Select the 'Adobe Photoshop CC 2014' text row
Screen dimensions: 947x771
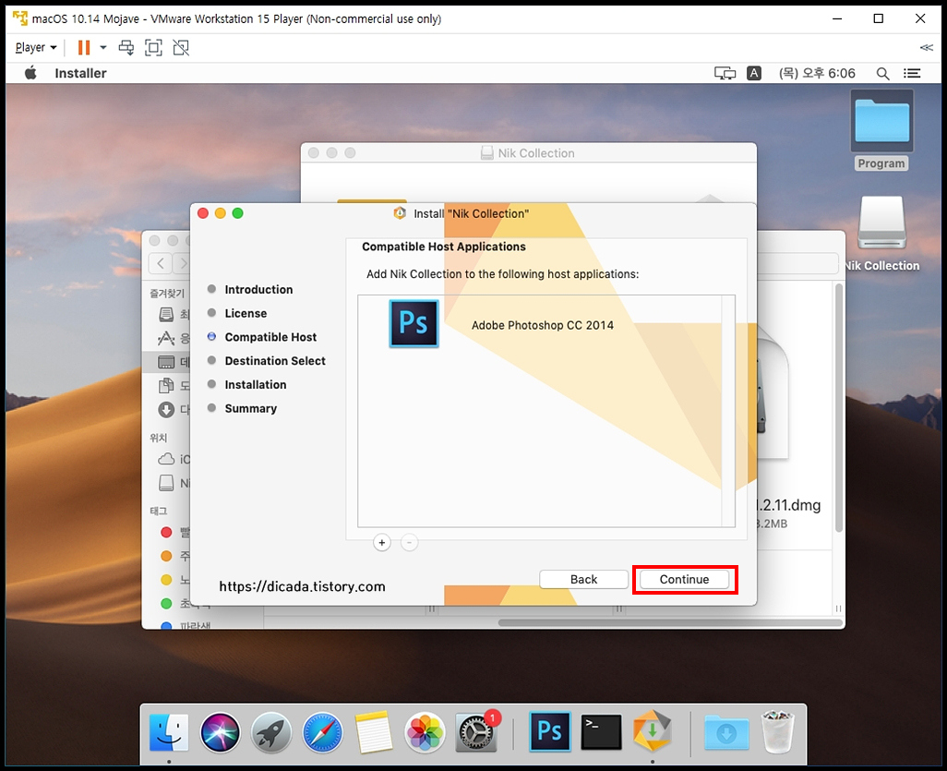point(542,325)
